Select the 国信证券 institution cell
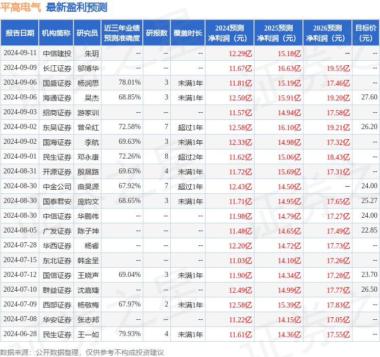This screenshot has height=357, width=380. tap(57, 275)
